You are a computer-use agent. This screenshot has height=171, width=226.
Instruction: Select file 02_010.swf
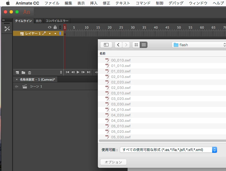162,77
